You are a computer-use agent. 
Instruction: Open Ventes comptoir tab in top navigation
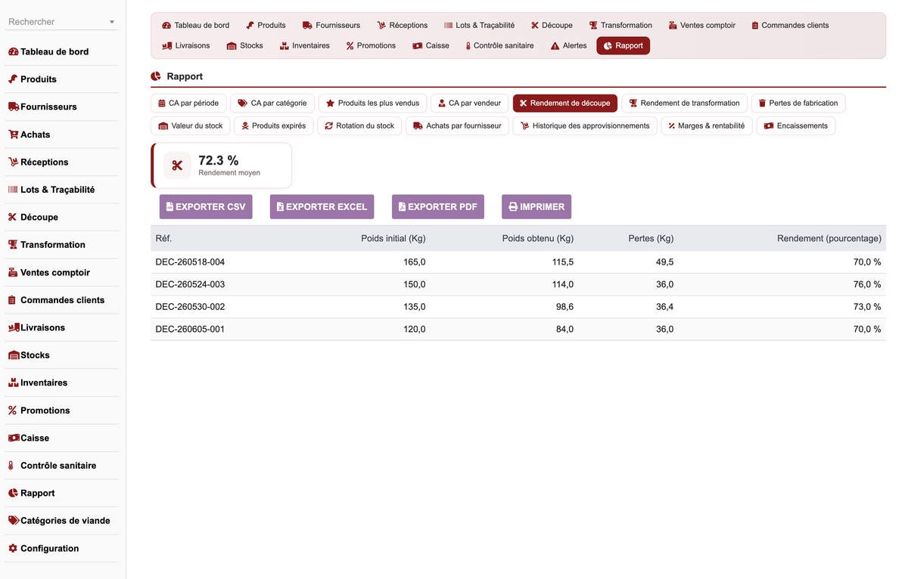pos(702,25)
